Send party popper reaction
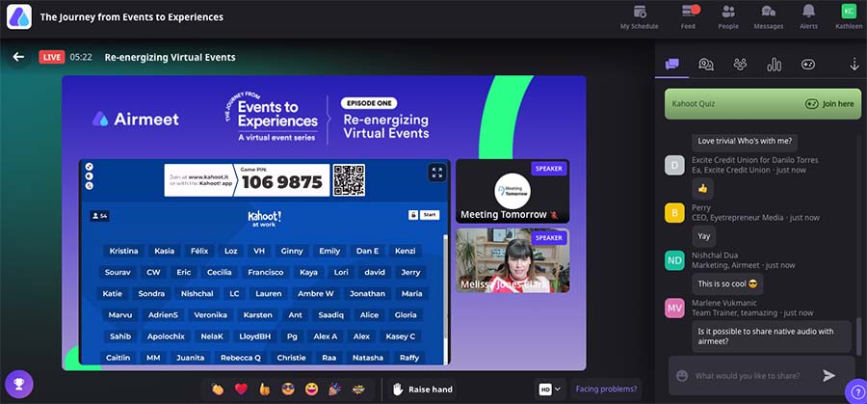The width and height of the screenshot is (867, 404). coord(334,390)
